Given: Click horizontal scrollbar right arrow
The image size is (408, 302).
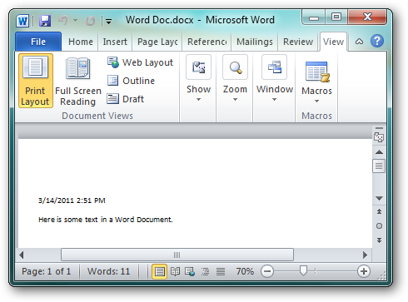Looking at the screenshot, I should pyautogui.click(x=365, y=255).
